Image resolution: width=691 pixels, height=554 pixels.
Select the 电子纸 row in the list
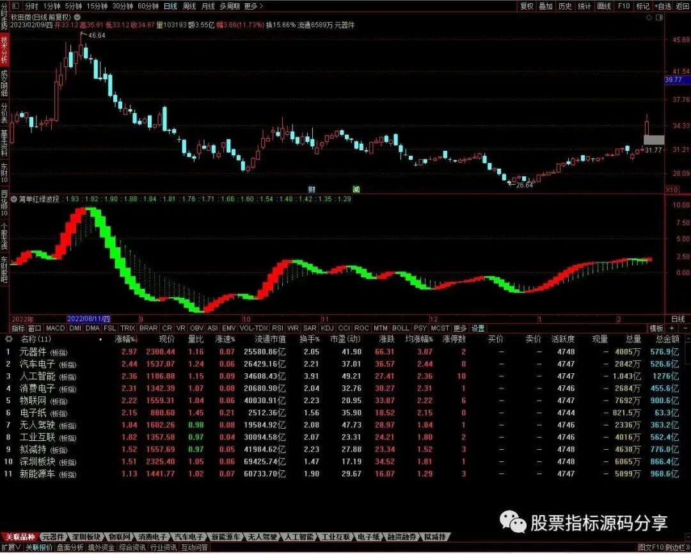[344, 413]
